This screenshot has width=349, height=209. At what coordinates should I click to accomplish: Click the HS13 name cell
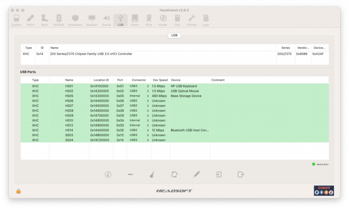coord(69,125)
